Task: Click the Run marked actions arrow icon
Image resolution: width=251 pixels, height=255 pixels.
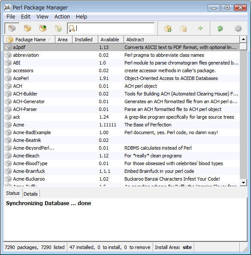Action: [x=200, y=28]
